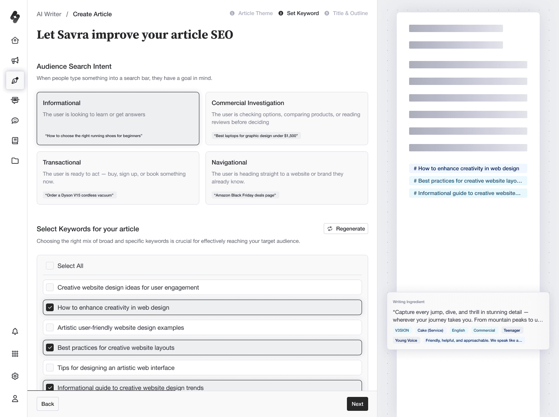This screenshot has height=417, width=559.
Task: Open the folder icon in sidebar
Action: pyautogui.click(x=15, y=161)
